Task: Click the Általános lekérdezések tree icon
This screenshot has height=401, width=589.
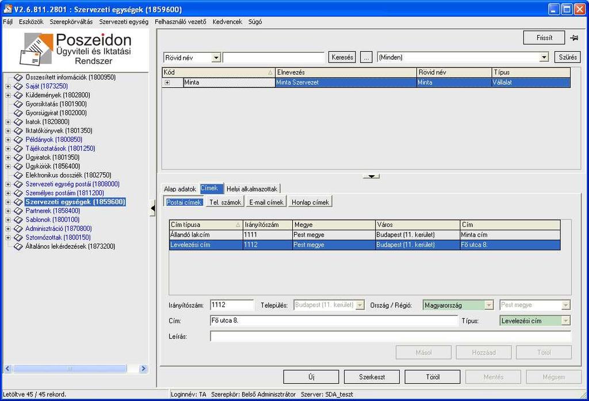Action: [x=18, y=246]
